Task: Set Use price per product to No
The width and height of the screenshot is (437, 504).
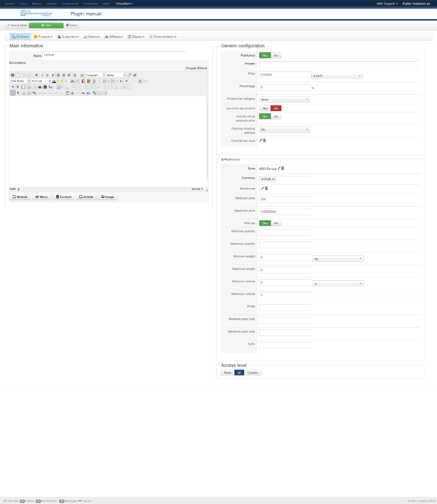Action: click(276, 108)
